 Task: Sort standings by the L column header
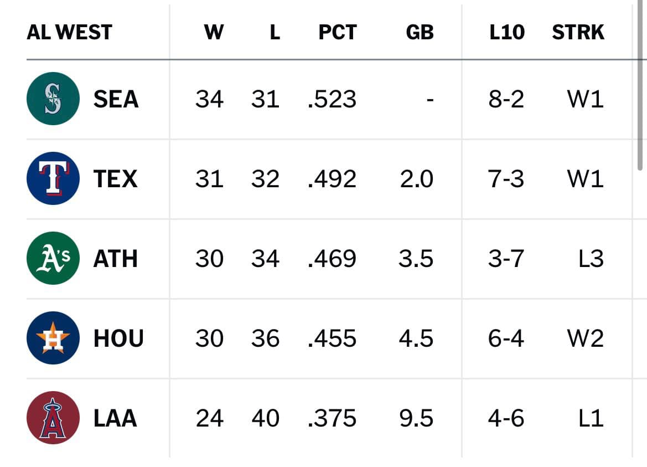pyautogui.click(x=275, y=32)
